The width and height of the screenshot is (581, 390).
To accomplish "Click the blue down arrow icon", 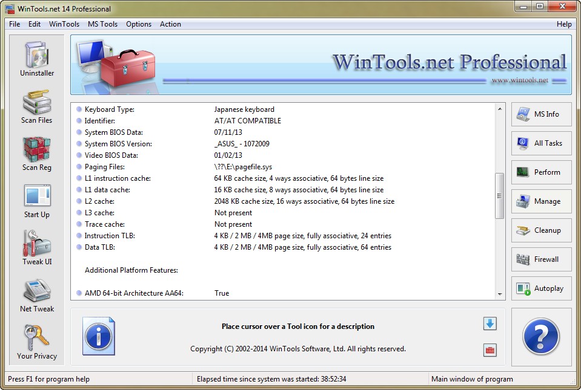I will (490, 324).
